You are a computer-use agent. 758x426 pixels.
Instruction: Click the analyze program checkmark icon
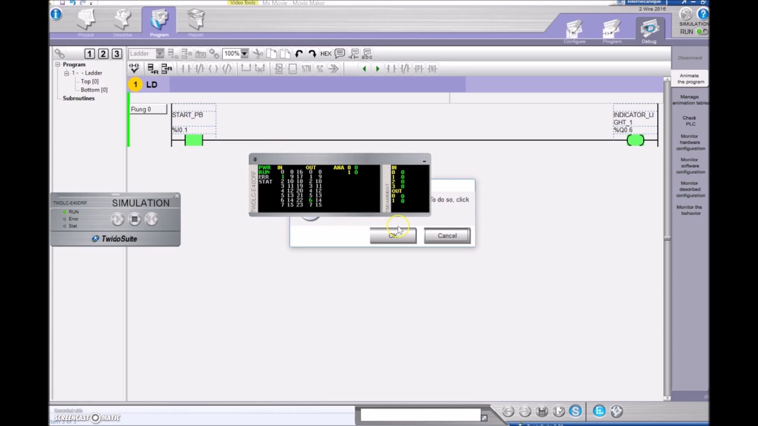point(134,69)
